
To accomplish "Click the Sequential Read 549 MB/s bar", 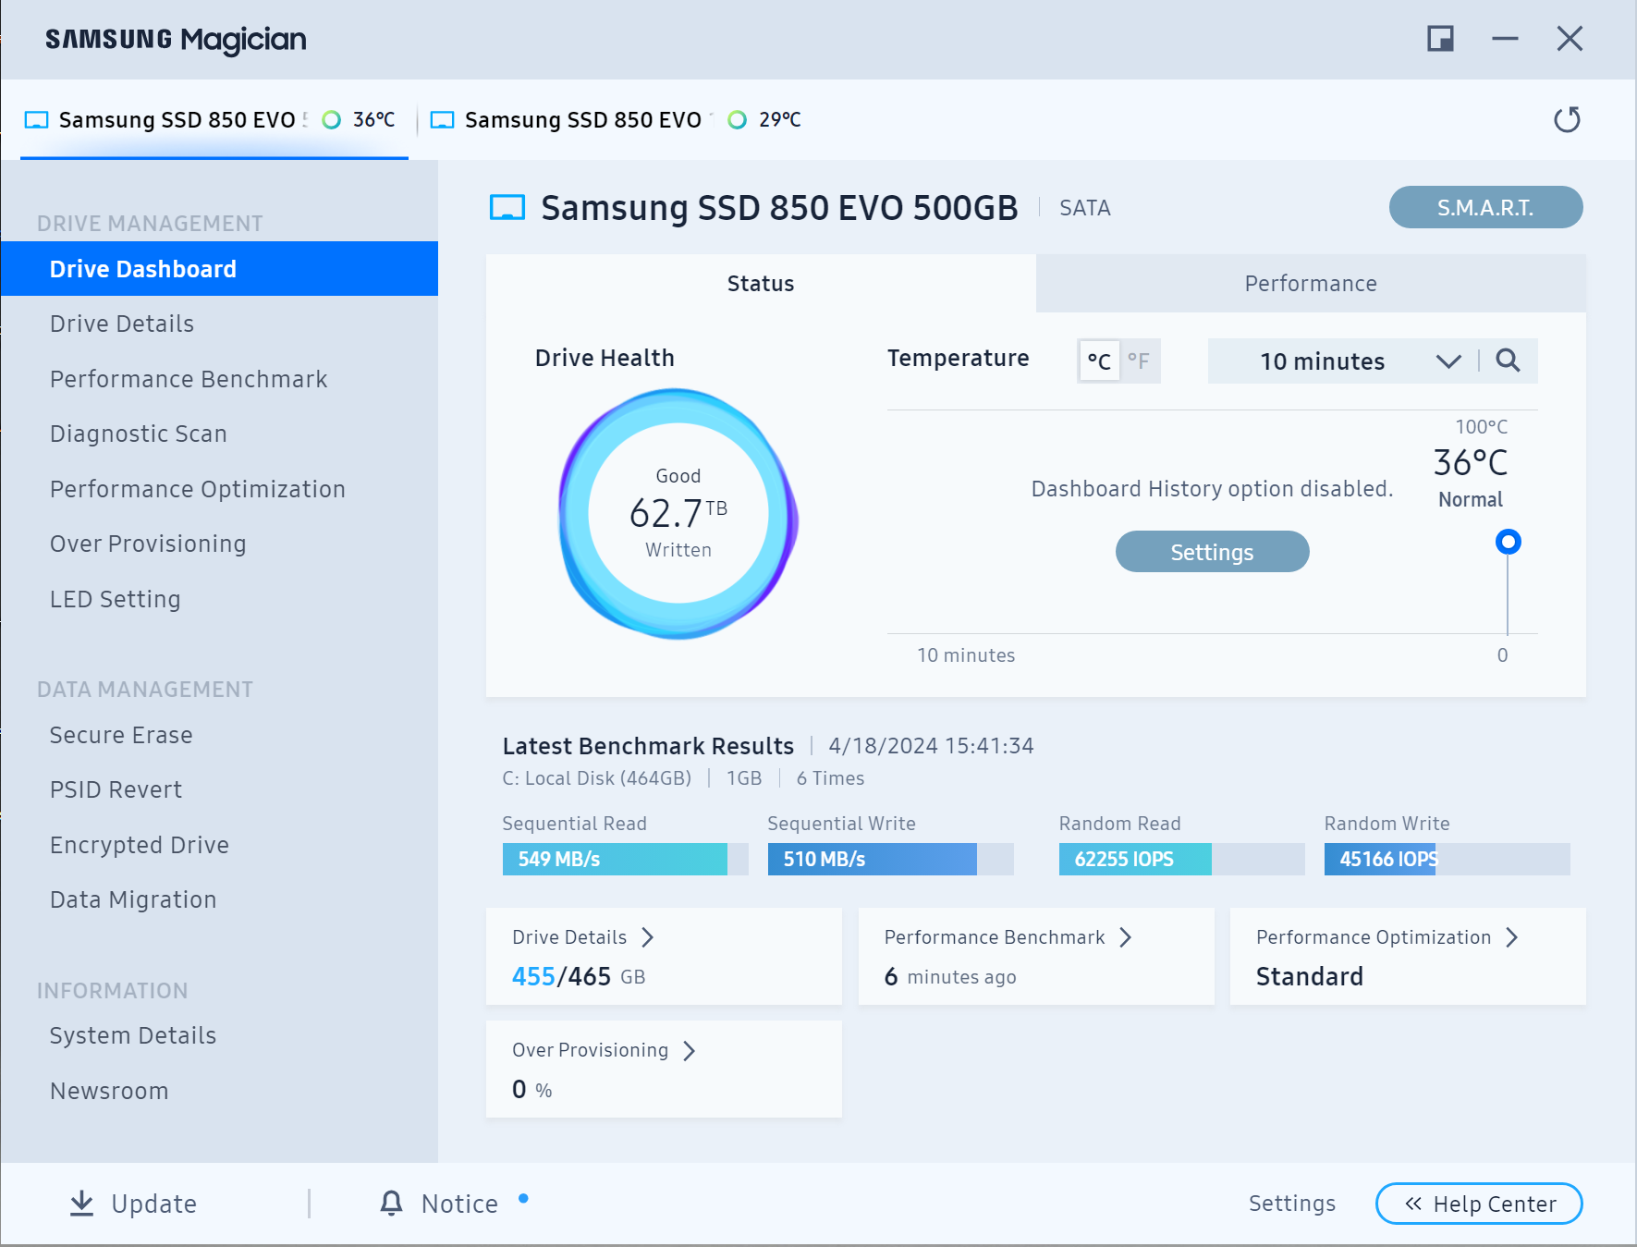I will [x=625, y=859].
